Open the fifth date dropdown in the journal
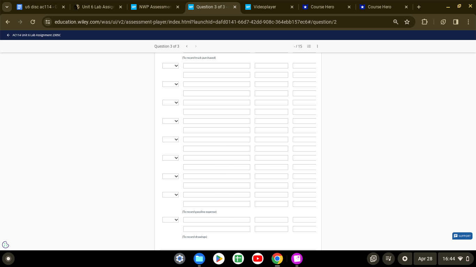The height and width of the screenshot is (267, 476). (170, 139)
